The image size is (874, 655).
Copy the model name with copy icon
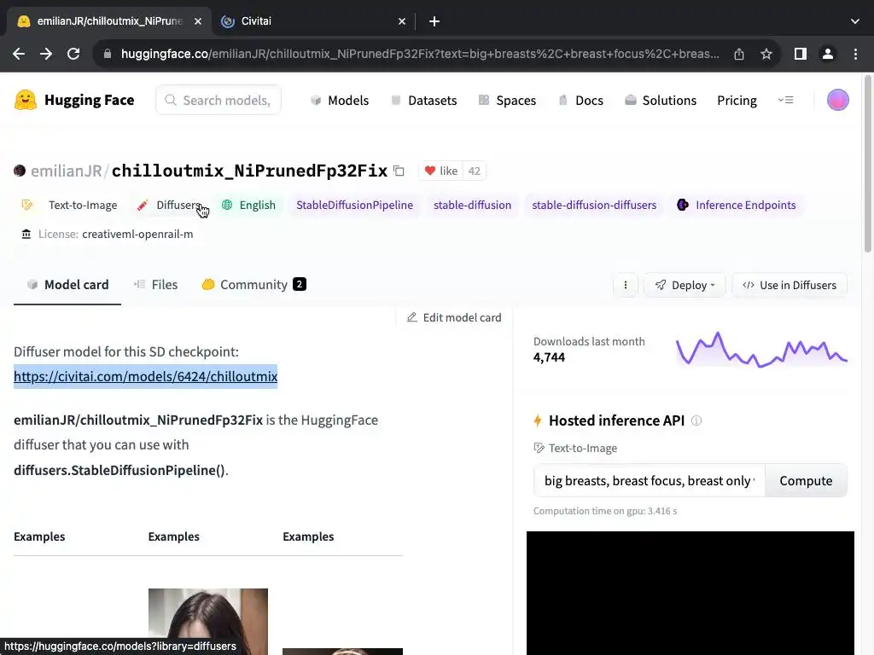399,171
